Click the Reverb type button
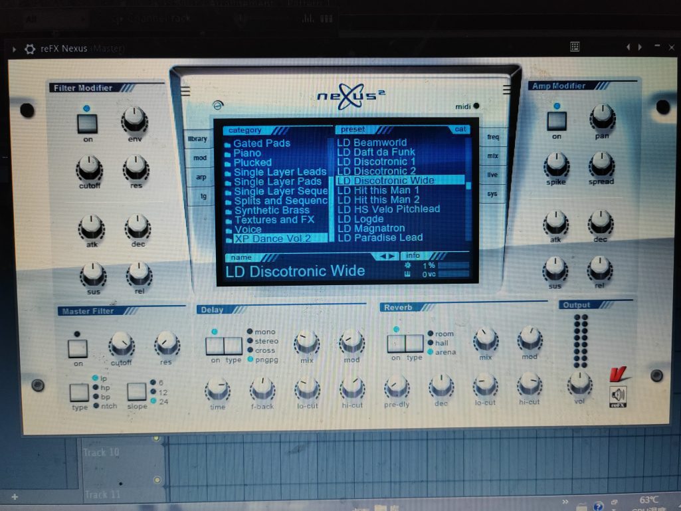The width and height of the screenshot is (681, 511). 415,344
